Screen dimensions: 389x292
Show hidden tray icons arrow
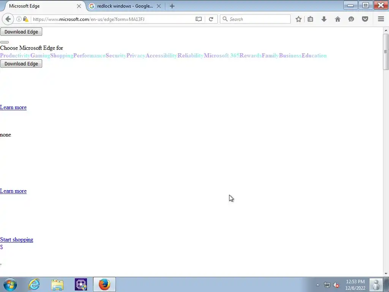[318, 285]
